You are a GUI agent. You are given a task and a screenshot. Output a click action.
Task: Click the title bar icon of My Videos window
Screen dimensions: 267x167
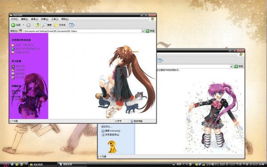click(x=11, y=15)
